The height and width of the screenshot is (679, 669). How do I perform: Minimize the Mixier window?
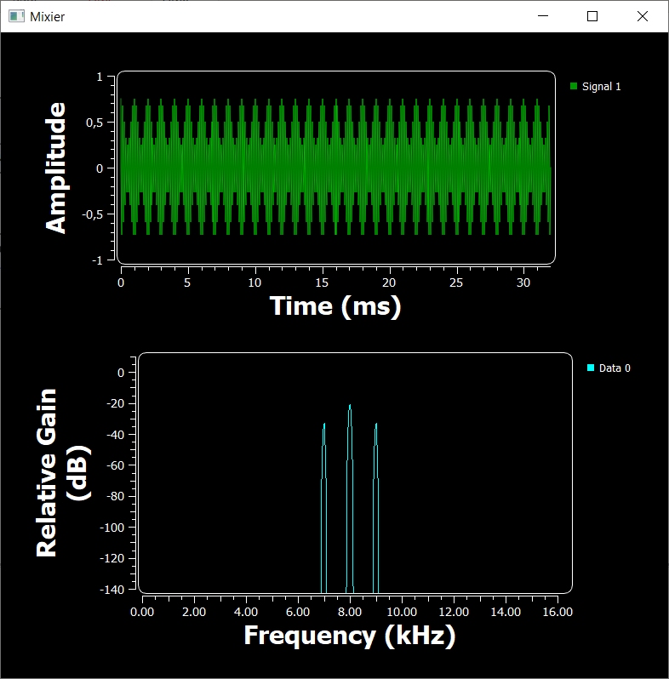pos(544,16)
